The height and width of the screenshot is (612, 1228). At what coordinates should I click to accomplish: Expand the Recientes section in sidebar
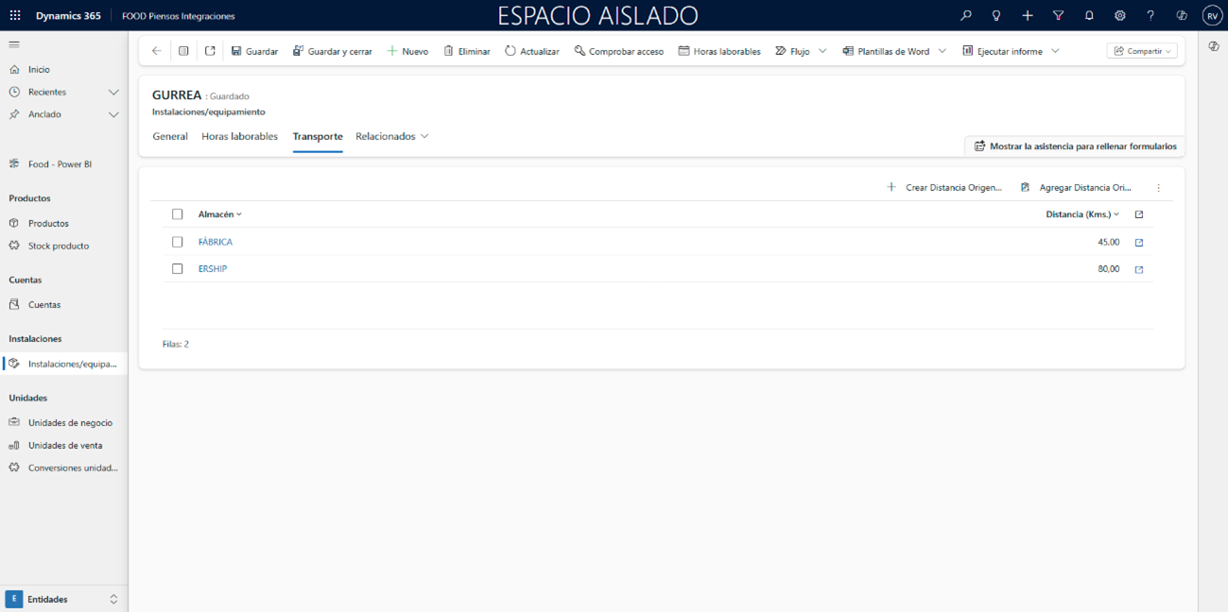(113, 93)
